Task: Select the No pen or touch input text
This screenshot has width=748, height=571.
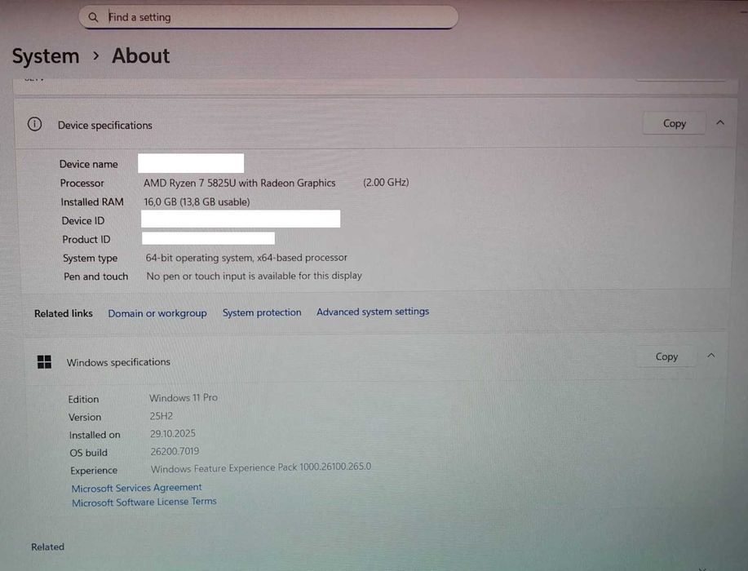Action: [254, 276]
